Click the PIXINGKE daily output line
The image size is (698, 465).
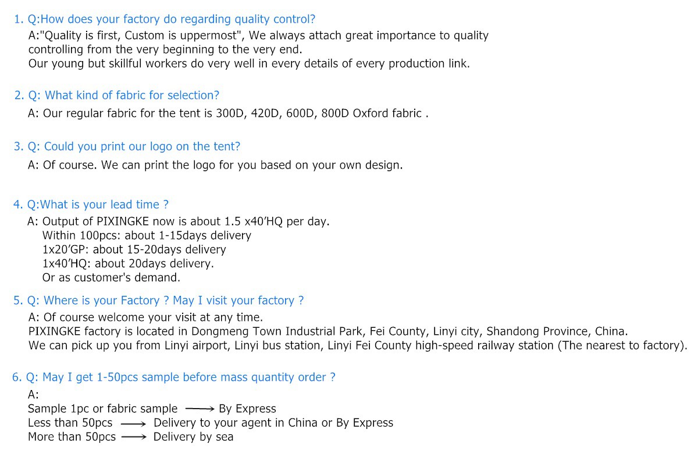[179, 221]
